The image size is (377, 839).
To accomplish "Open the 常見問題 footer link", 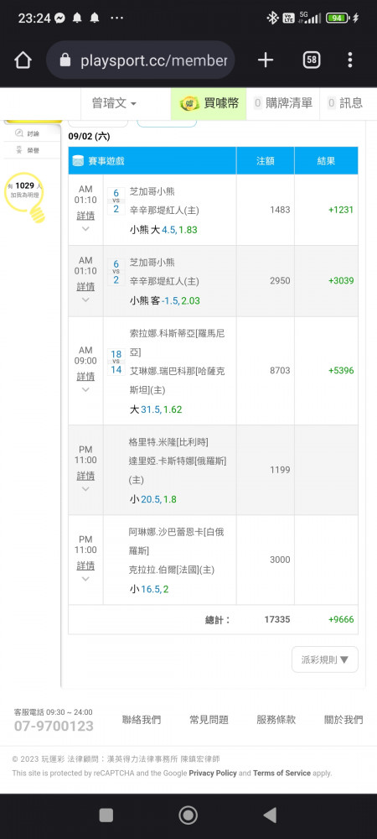I will click(x=209, y=720).
